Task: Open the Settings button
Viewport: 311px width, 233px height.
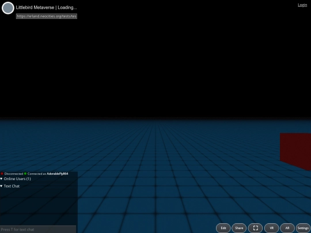Action: tap(303, 228)
